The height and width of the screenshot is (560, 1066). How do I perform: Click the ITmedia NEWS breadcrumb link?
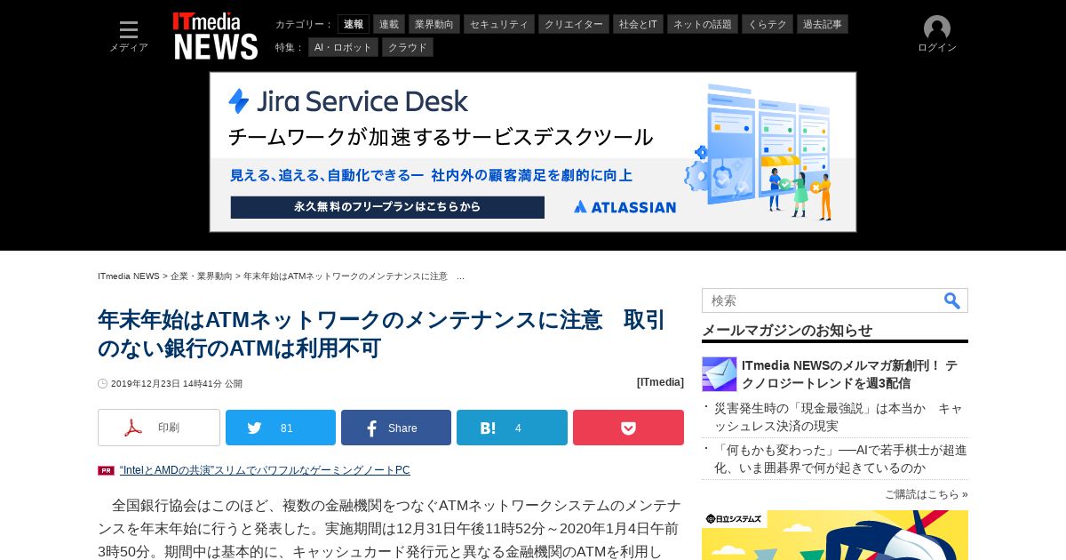(x=129, y=276)
